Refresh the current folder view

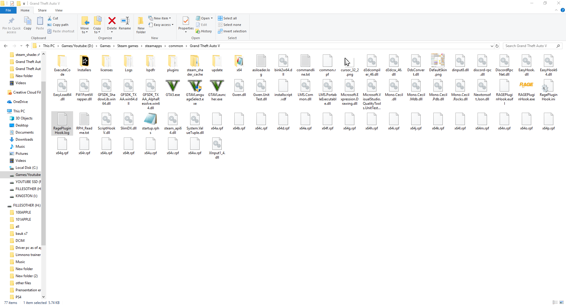(497, 46)
